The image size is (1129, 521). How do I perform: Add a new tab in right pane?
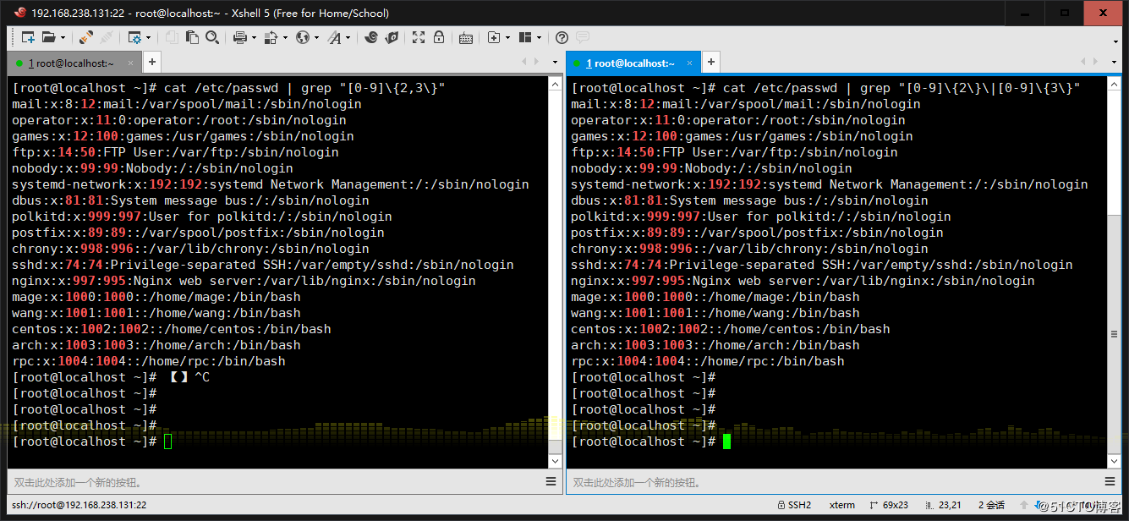[x=711, y=62]
